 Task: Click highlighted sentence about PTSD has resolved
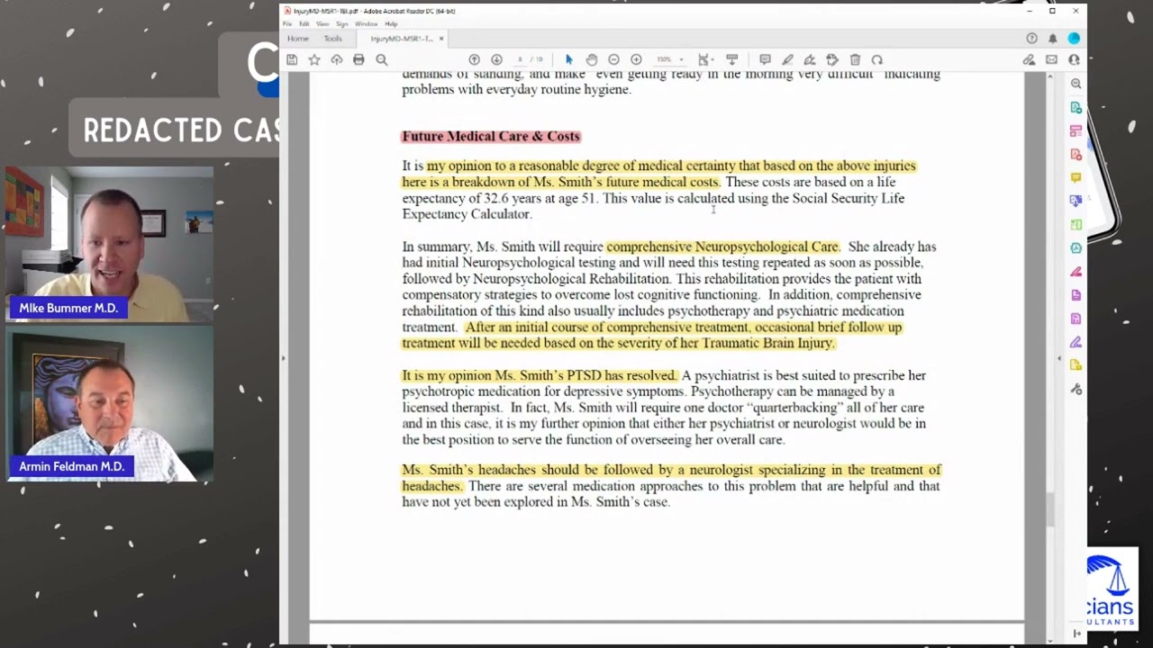540,375
